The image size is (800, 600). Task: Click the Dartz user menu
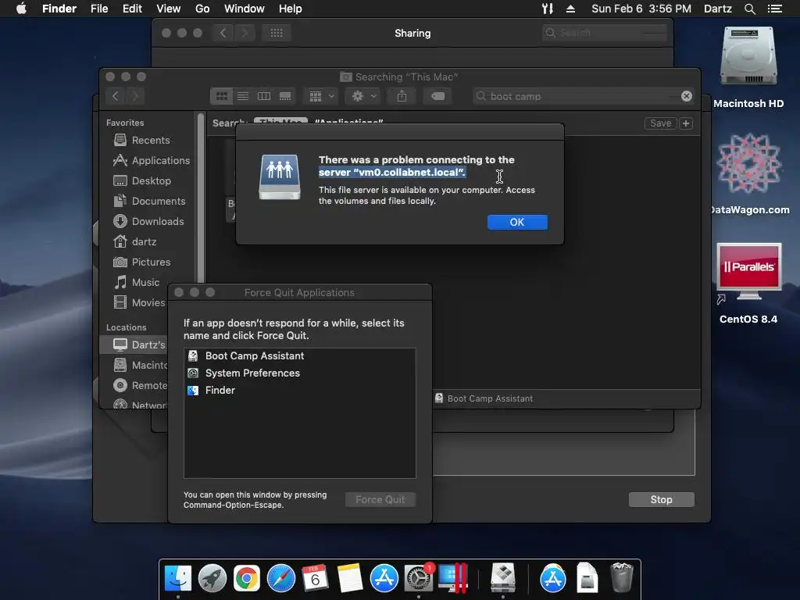[x=717, y=9]
